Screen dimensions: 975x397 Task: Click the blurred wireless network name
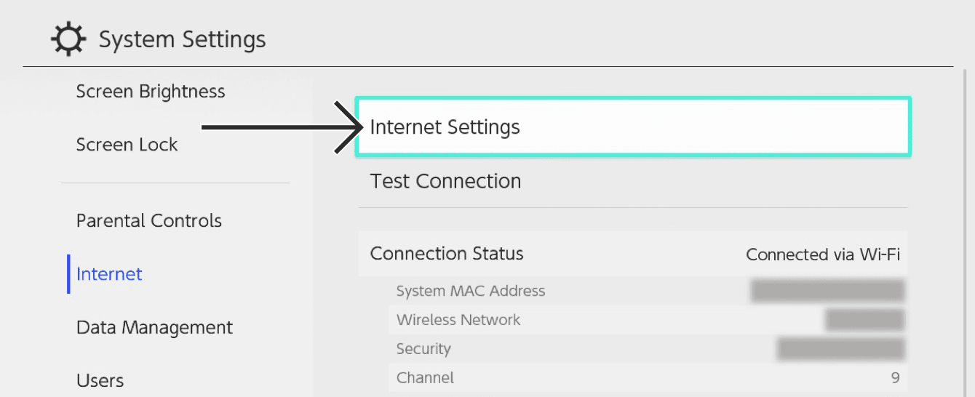(864, 320)
